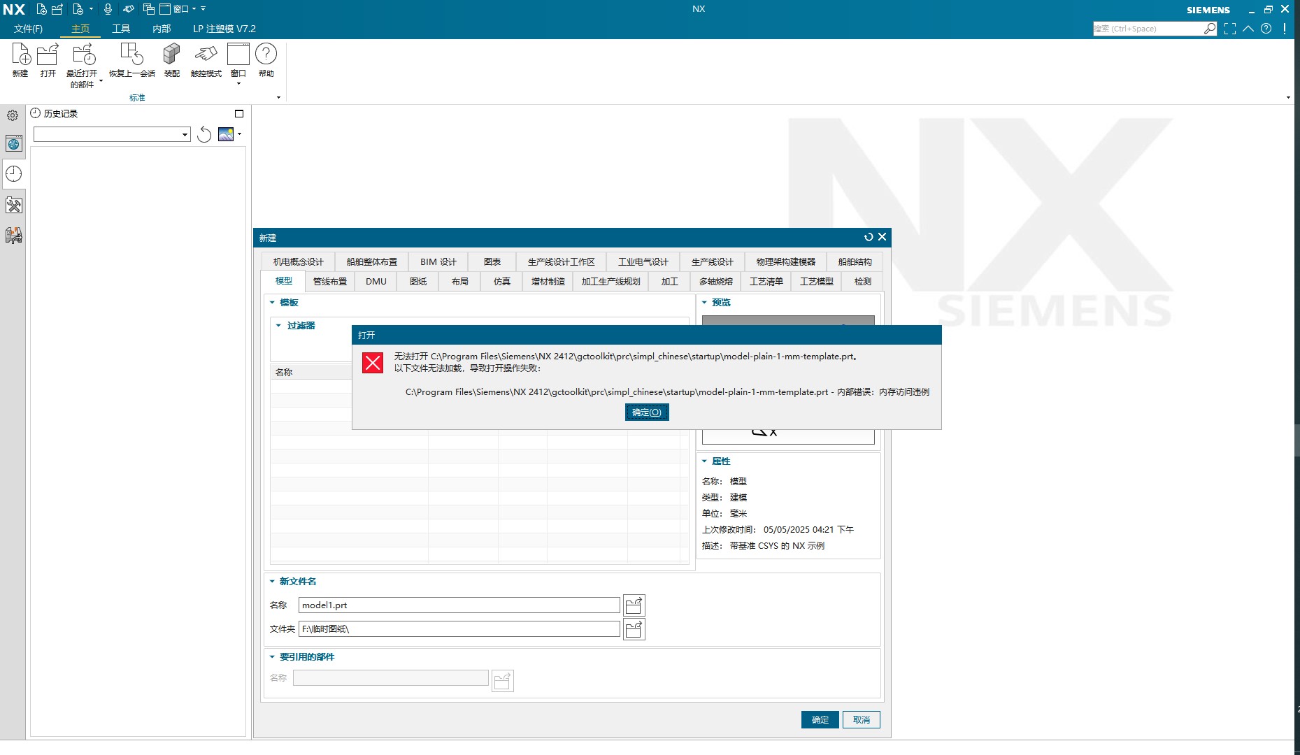Image resolution: width=1300 pixels, height=755 pixels.
Task: Click 取消 in the 新建 dialog
Action: [x=862, y=720]
